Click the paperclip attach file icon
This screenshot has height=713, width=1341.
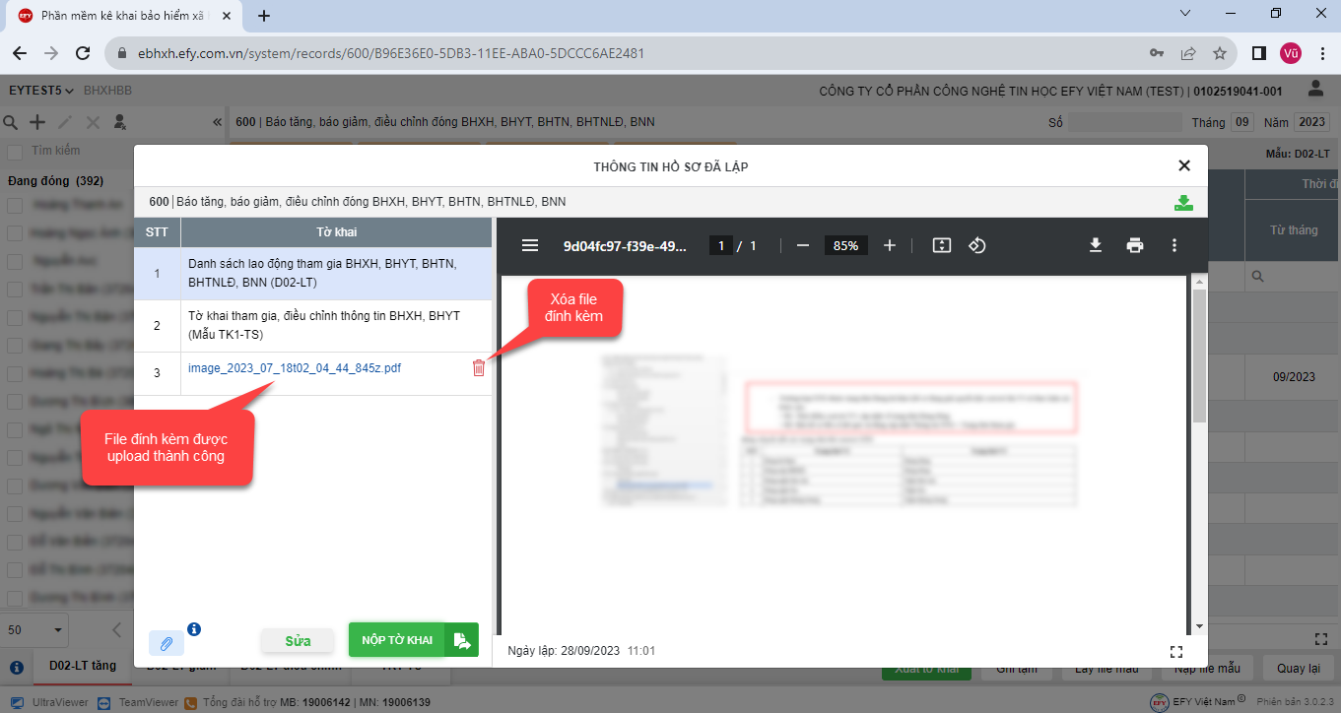(167, 643)
